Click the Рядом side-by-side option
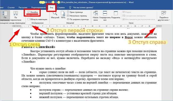Screen dimensions: 173x101 pos(127,12)
